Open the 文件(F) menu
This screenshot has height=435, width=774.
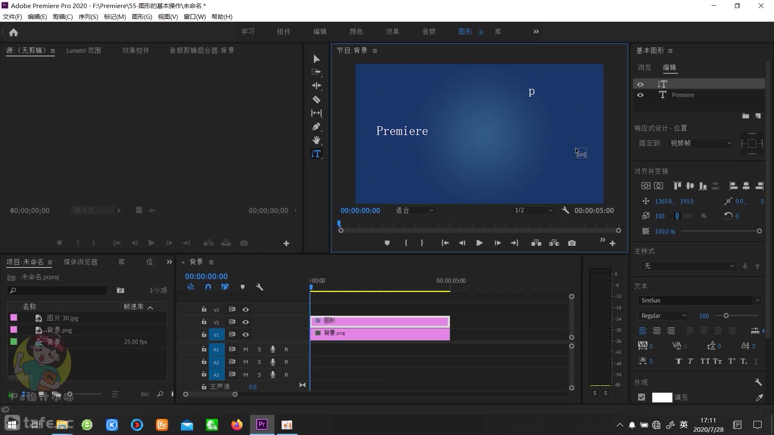(12, 17)
